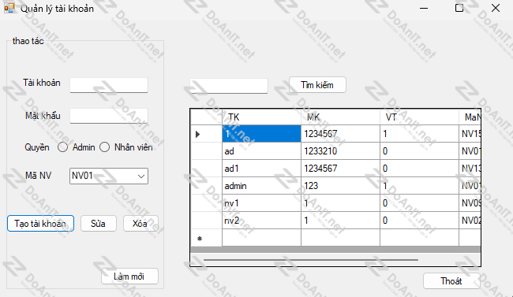Maximize the Quản lý tài khoản window
The image size is (513, 297).
click(x=459, y=8)
